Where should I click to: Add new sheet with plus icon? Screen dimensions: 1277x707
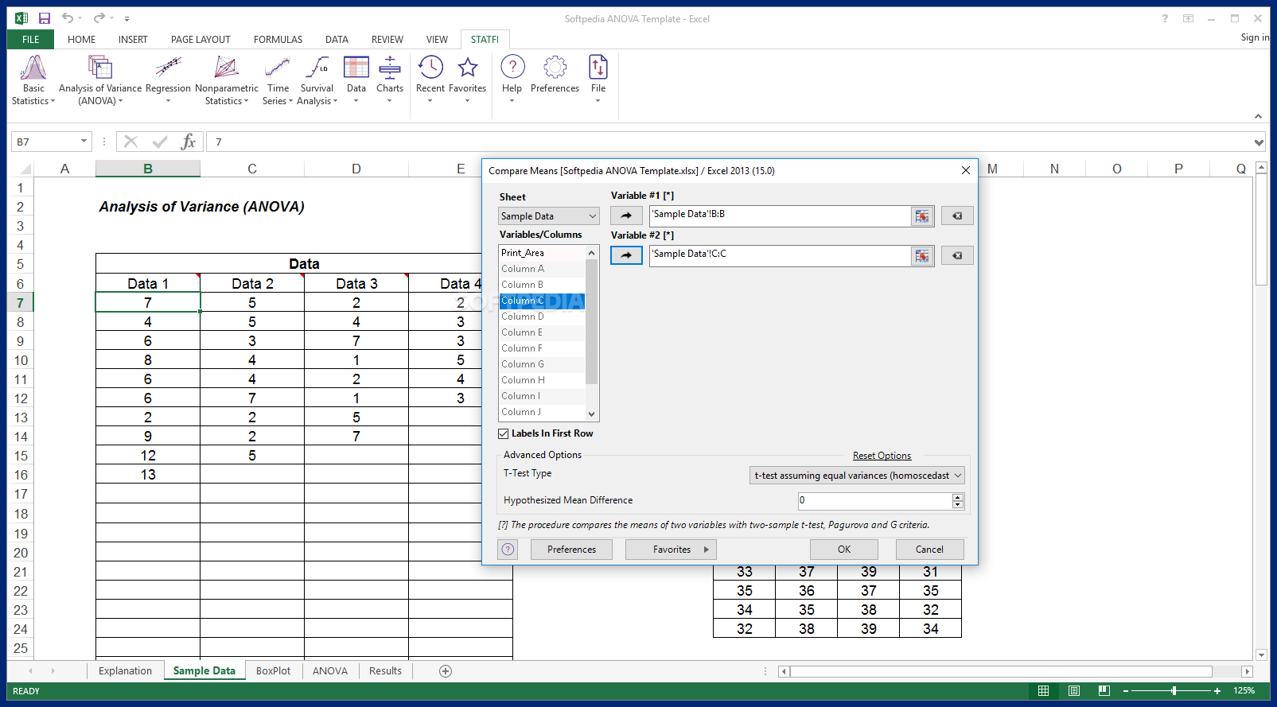tap(446, 671)
